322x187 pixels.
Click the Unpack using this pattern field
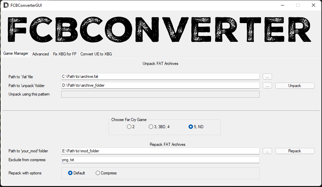pos(160,94)
